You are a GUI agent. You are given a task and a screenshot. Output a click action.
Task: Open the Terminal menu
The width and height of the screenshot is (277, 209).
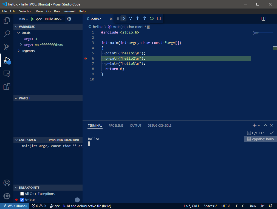[69, 11]
